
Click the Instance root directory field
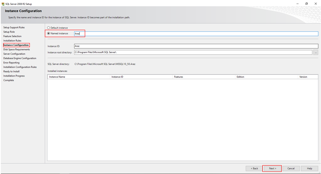point(193,52)
